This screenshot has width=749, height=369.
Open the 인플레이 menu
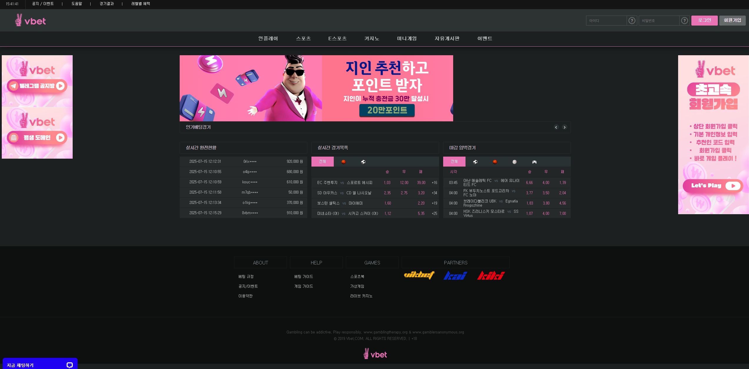(268, 38)
